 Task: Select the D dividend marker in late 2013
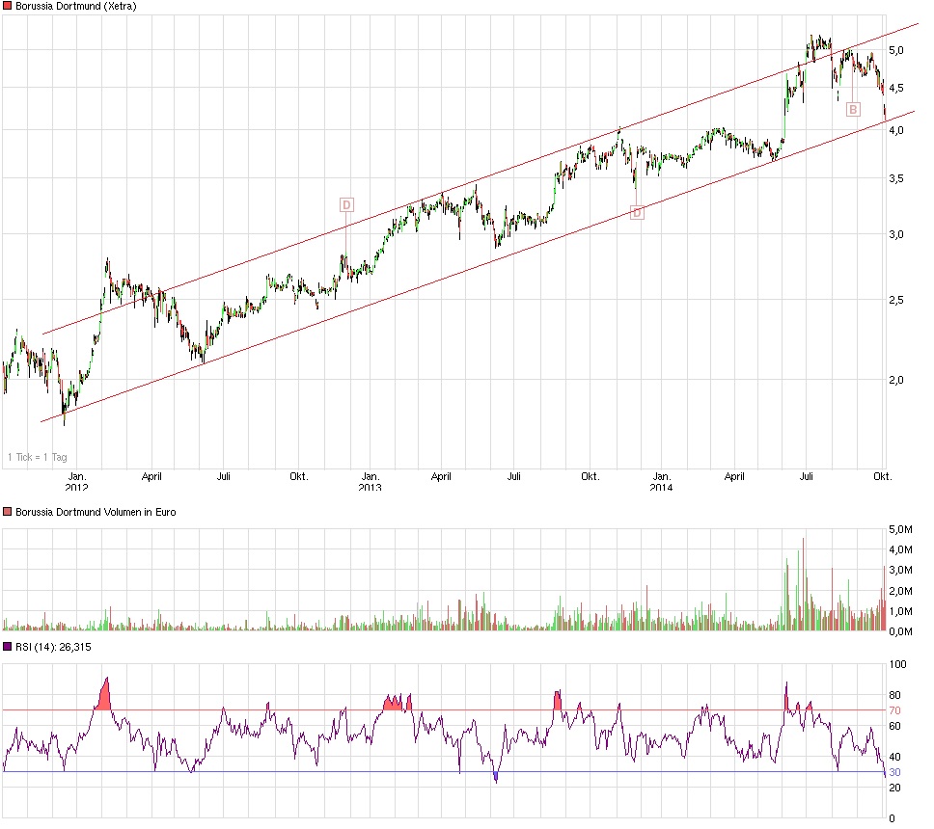637,212
